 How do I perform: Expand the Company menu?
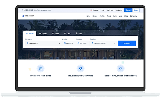pos(134,16)
